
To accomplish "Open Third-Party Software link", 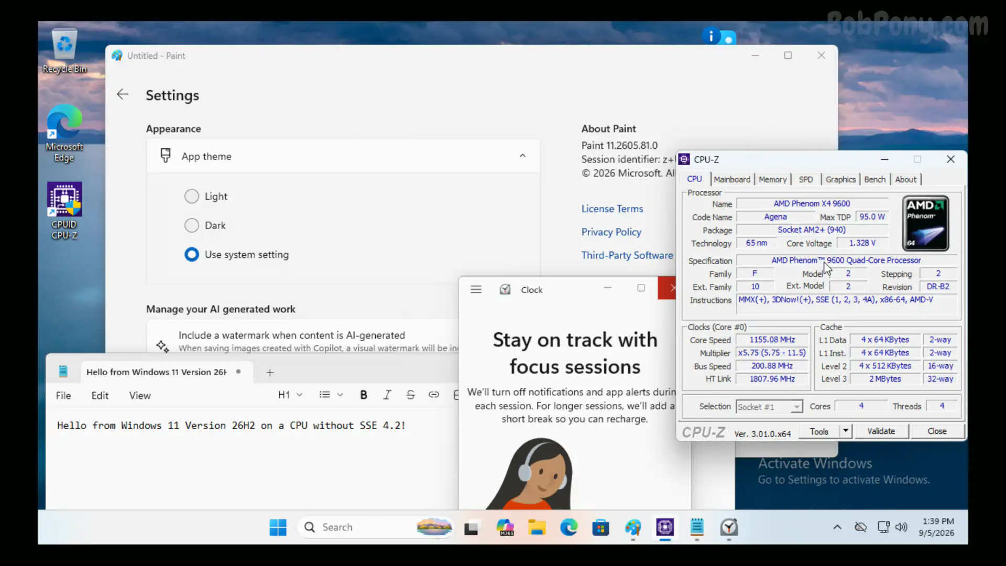I will 627,255.
